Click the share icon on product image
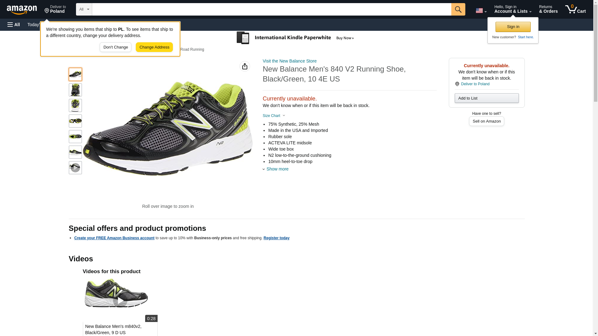 pos(245,66)
